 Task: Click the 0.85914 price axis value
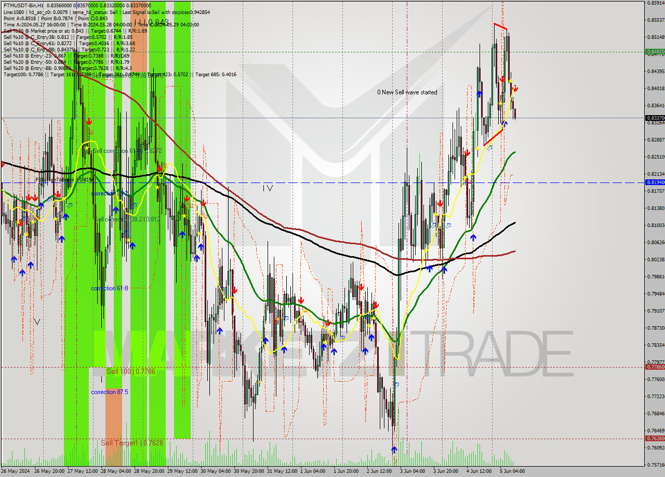tap(656, 3)
